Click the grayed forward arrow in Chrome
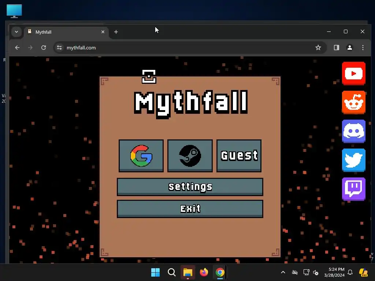The image size is (375, 281). pos(30,48)
